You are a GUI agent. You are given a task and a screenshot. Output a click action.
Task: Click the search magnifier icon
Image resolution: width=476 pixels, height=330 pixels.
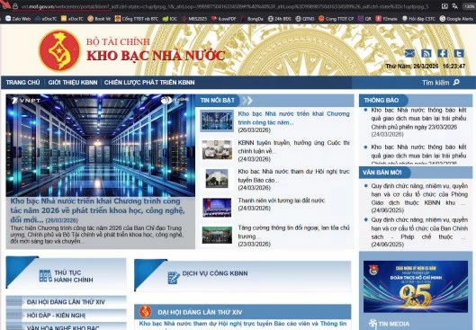pos(456,82)
